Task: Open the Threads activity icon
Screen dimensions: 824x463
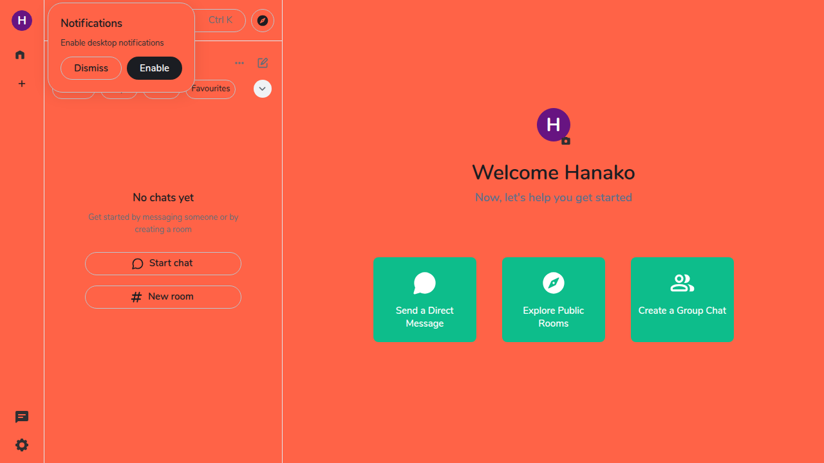Action: (22, 417)
